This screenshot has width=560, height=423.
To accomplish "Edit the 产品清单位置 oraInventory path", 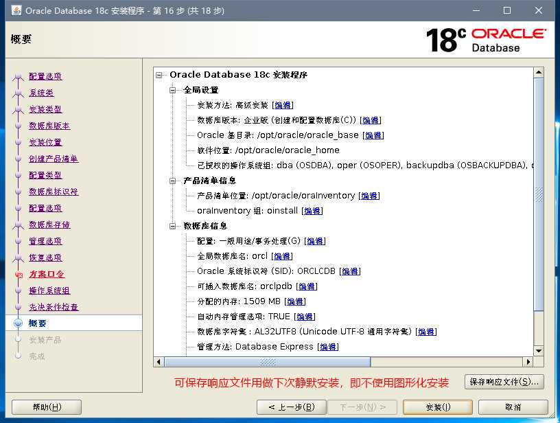I will 369,196.
